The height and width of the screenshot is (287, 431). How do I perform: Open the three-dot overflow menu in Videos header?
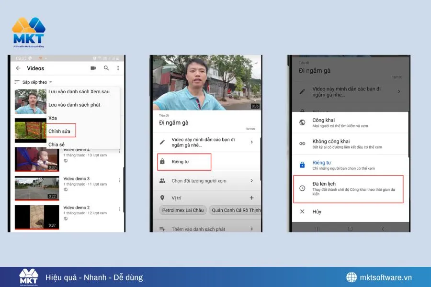point(118,68)
